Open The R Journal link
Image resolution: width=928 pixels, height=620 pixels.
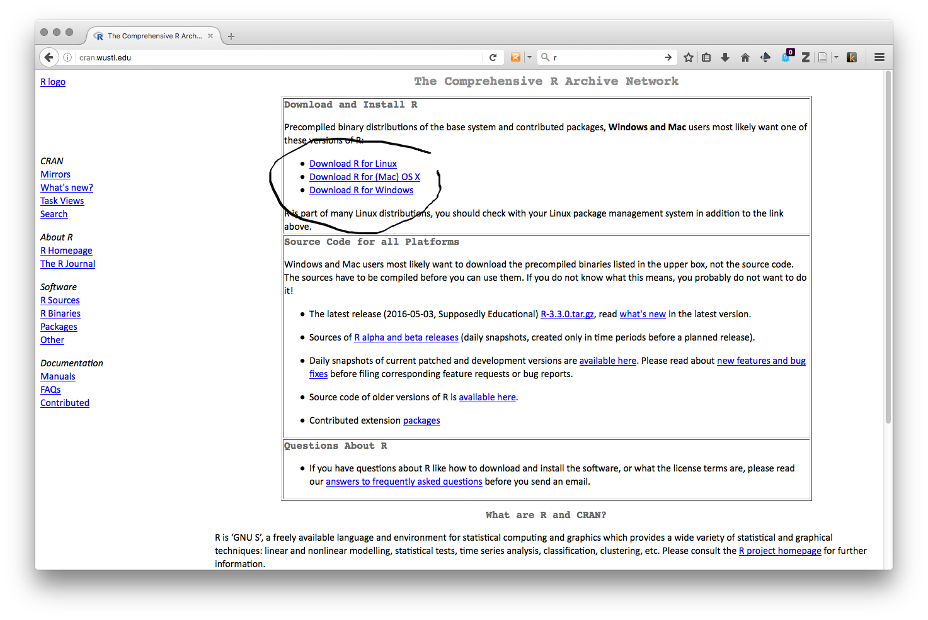(x=67, y=264)
